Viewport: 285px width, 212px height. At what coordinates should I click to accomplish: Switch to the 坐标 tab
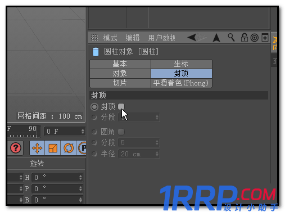tap(182, 64)
